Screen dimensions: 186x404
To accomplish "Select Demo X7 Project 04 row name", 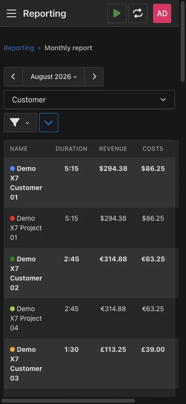I will tap(26, 318).
